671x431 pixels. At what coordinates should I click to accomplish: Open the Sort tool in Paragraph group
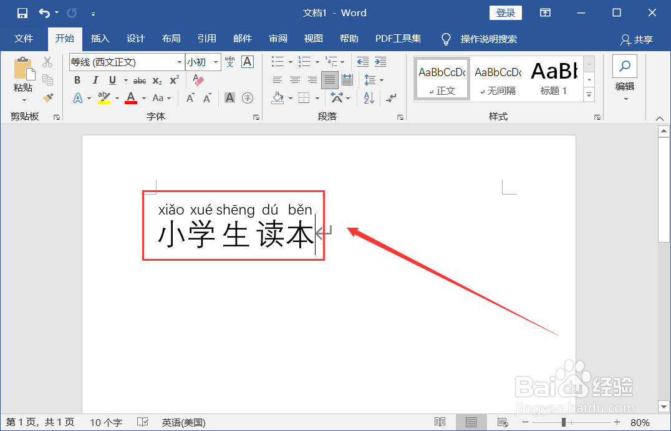367,98
